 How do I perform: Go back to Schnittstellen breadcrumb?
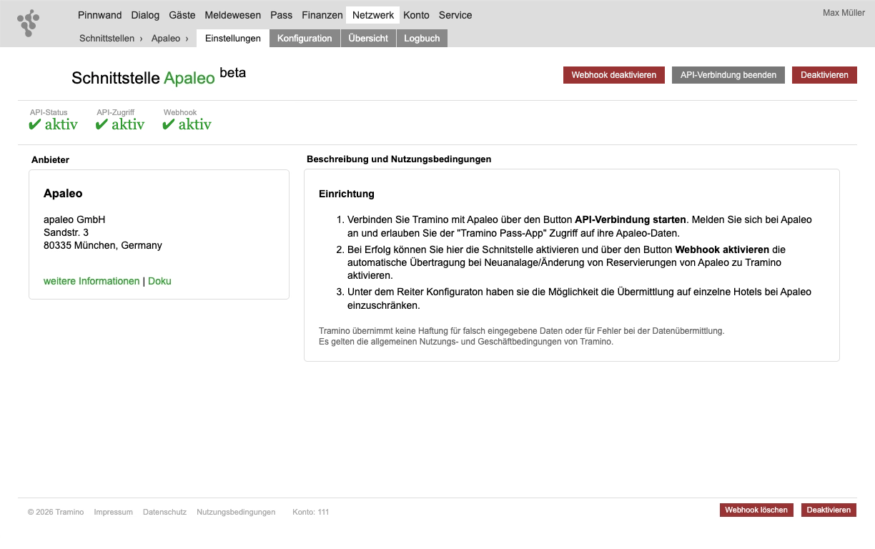[107, 39]
